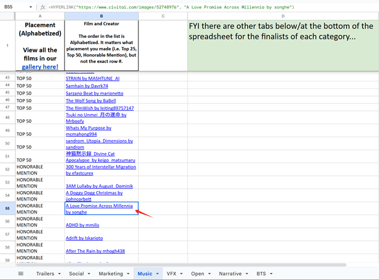Switch to the Marketing sheet tab
The height and width of the screenshot is (280, 379).
[111, 274]
